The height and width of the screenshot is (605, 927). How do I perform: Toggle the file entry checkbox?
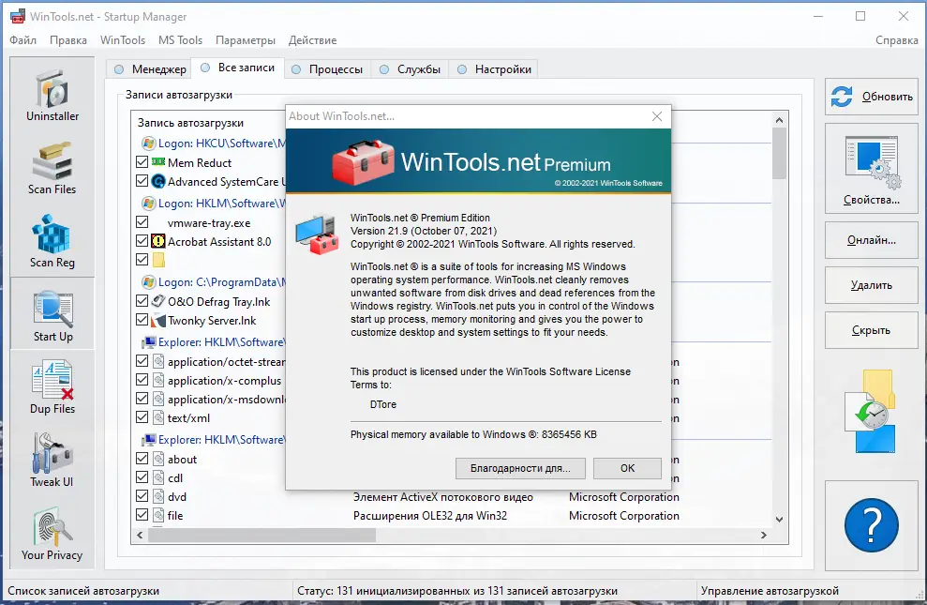(x=142, y=515)
